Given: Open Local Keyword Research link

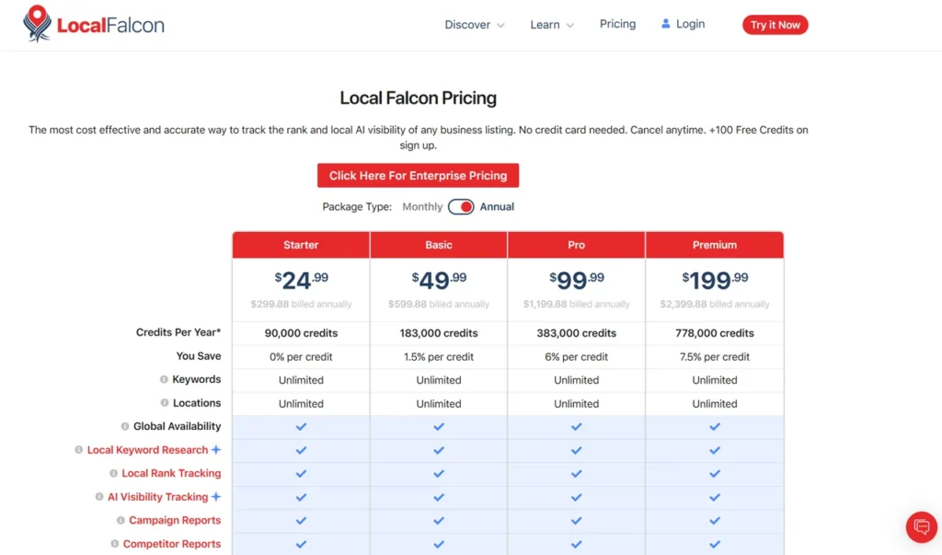Looking at the screenshot, I should [x=148, y=450].
